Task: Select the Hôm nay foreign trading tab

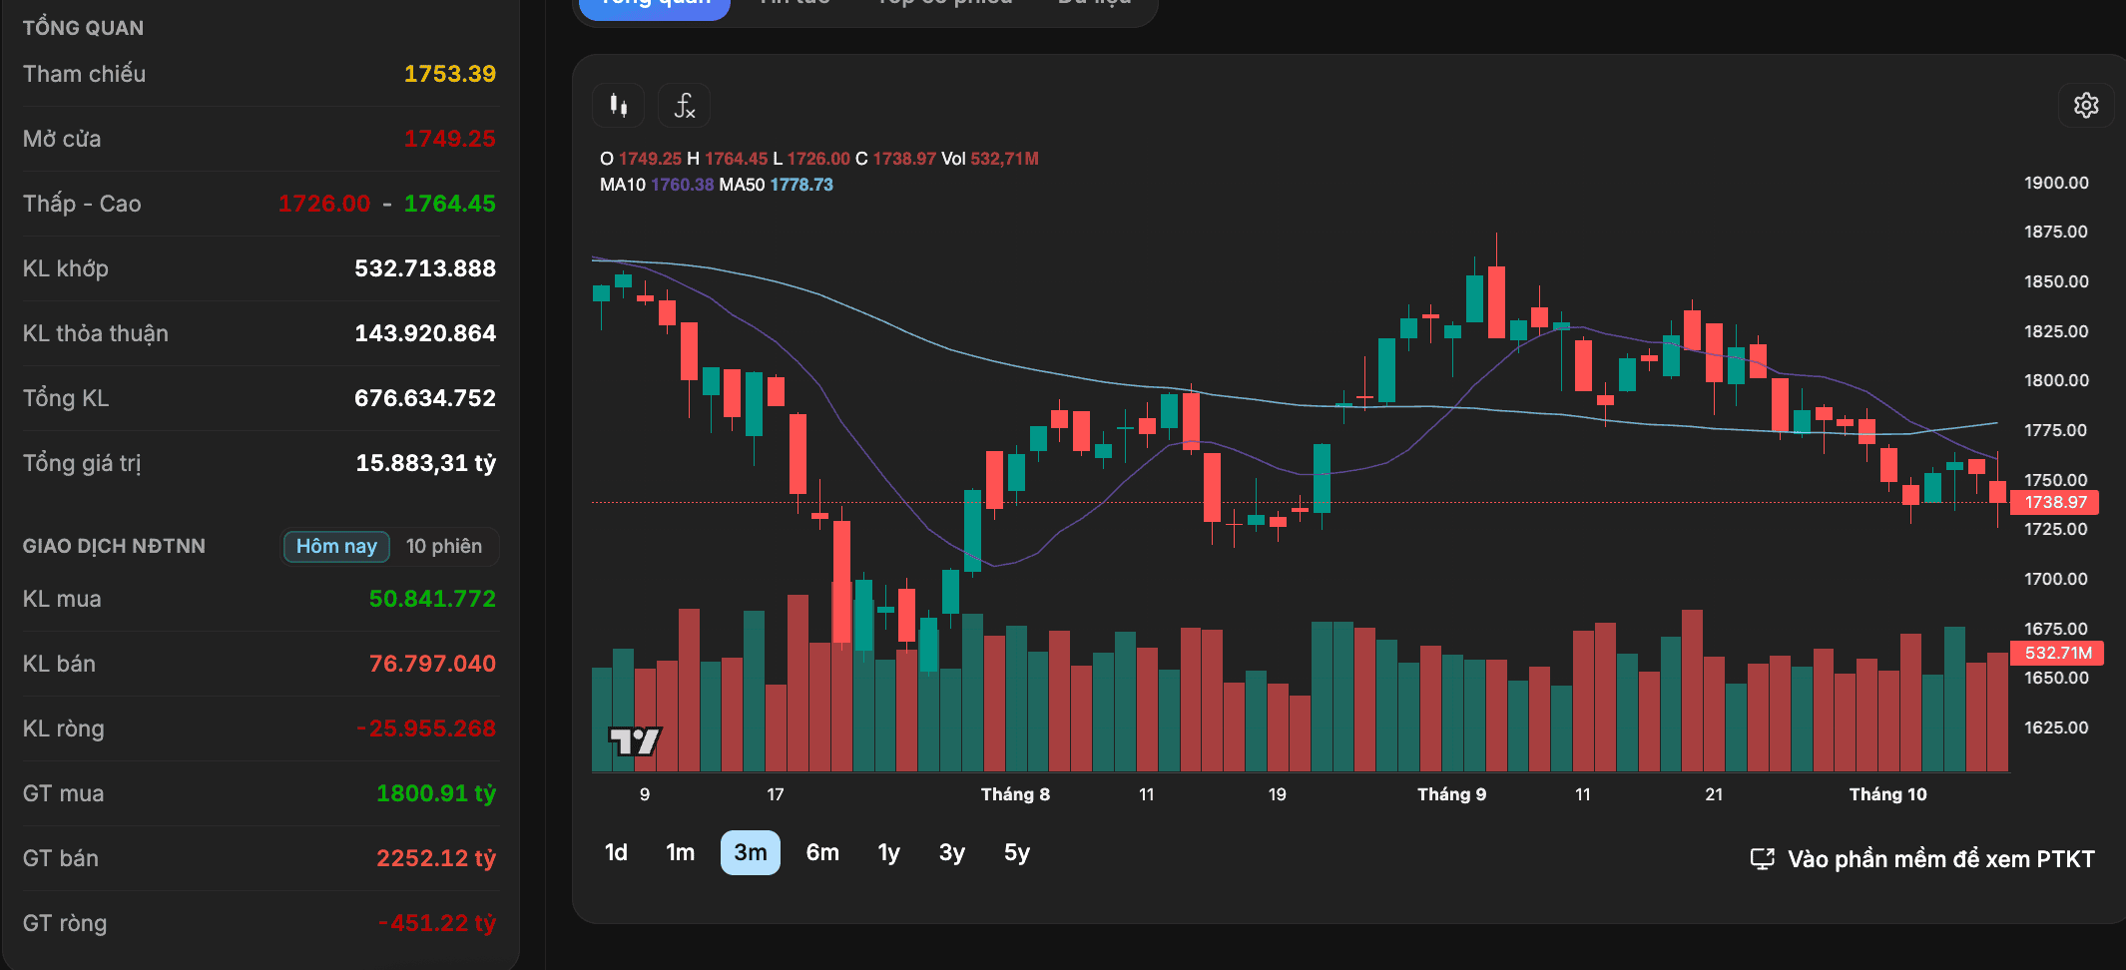Action: (x=336, y=546)
